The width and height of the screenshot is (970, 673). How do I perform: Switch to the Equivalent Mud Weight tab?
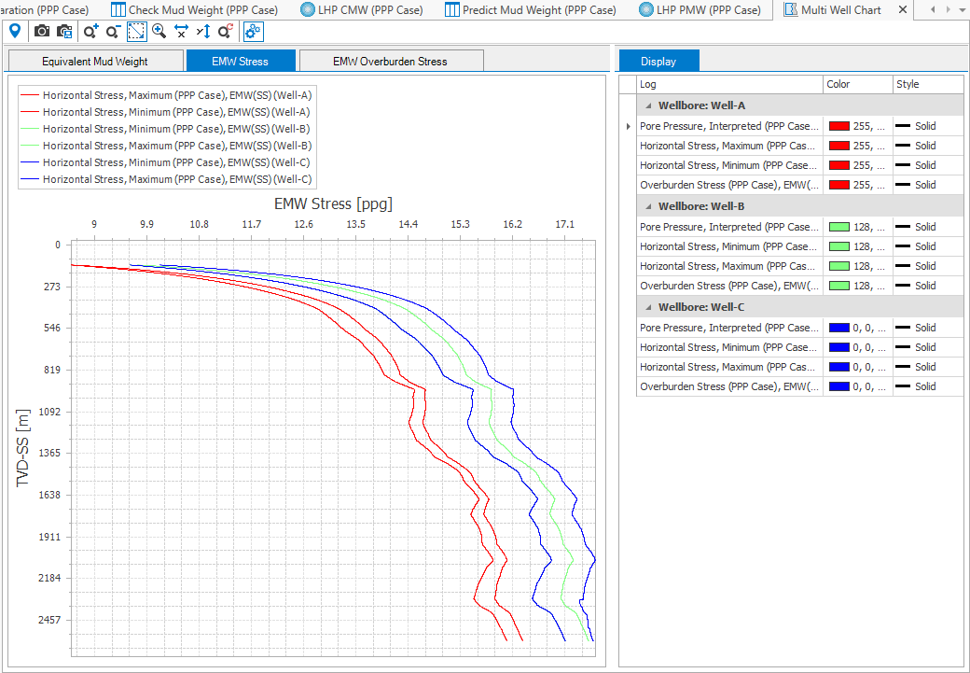(94, 62)
